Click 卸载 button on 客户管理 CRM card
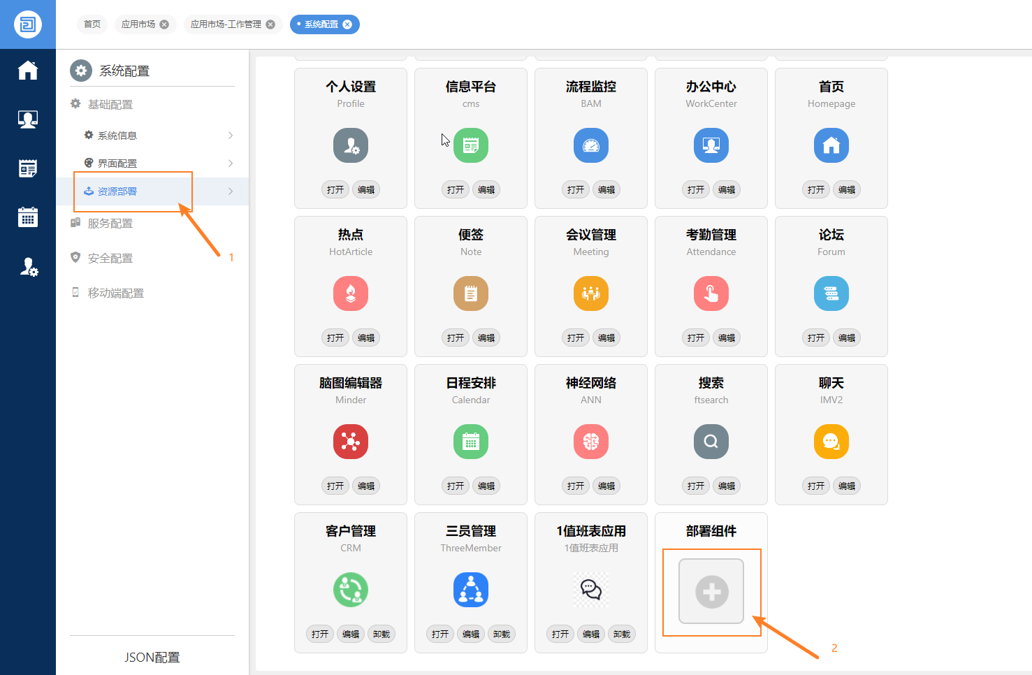1032x675 pixels. coord(381,634)
